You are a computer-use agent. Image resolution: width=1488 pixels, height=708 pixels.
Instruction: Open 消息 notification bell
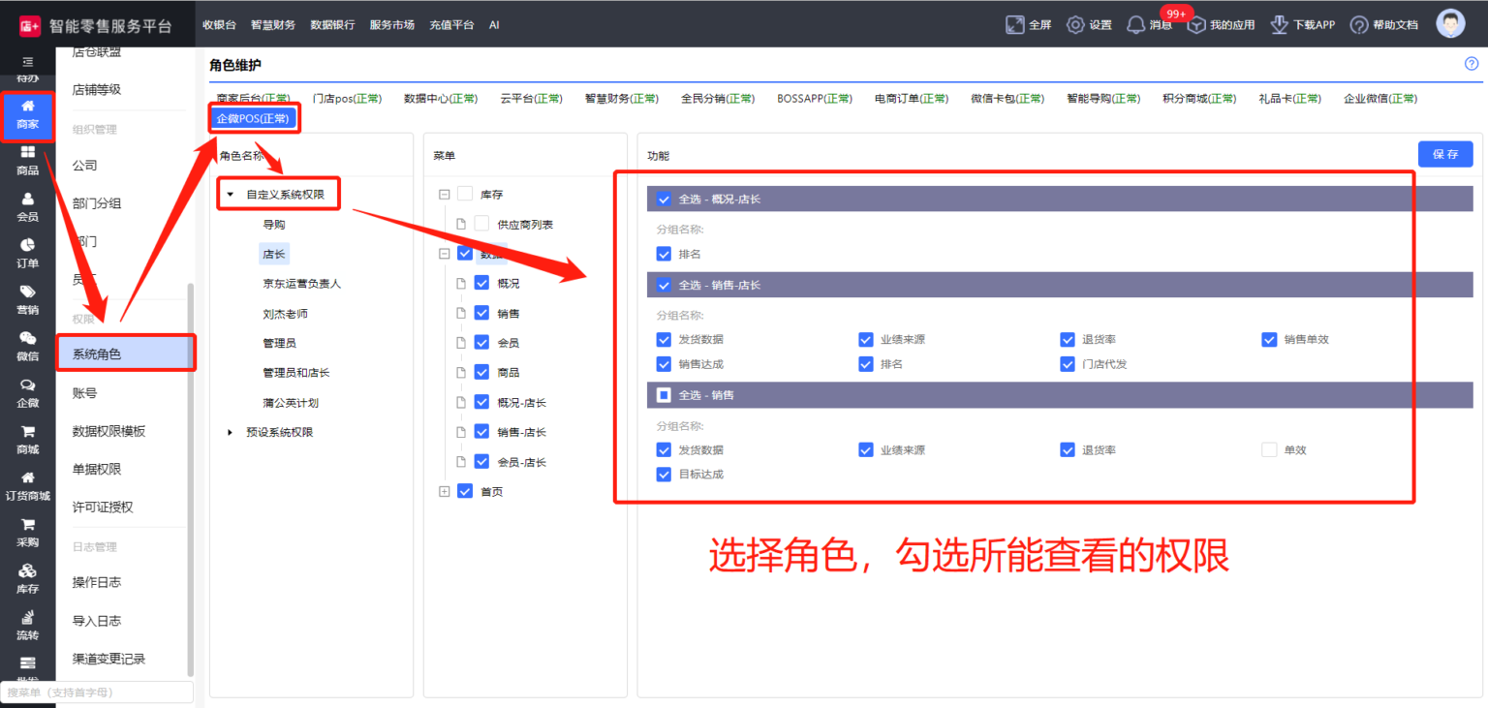click(1135, 25)
